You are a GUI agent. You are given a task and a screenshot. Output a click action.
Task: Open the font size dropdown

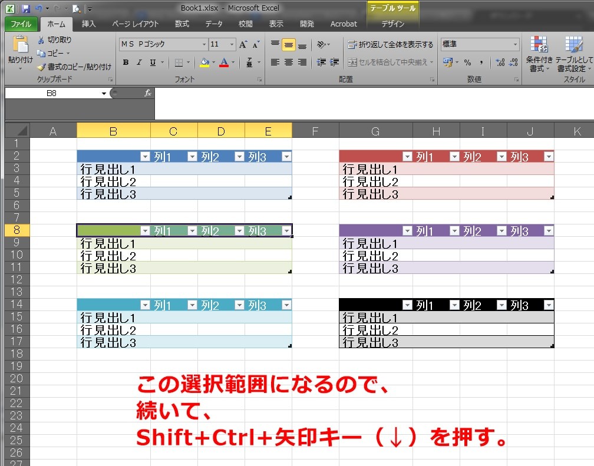[231, 44]
